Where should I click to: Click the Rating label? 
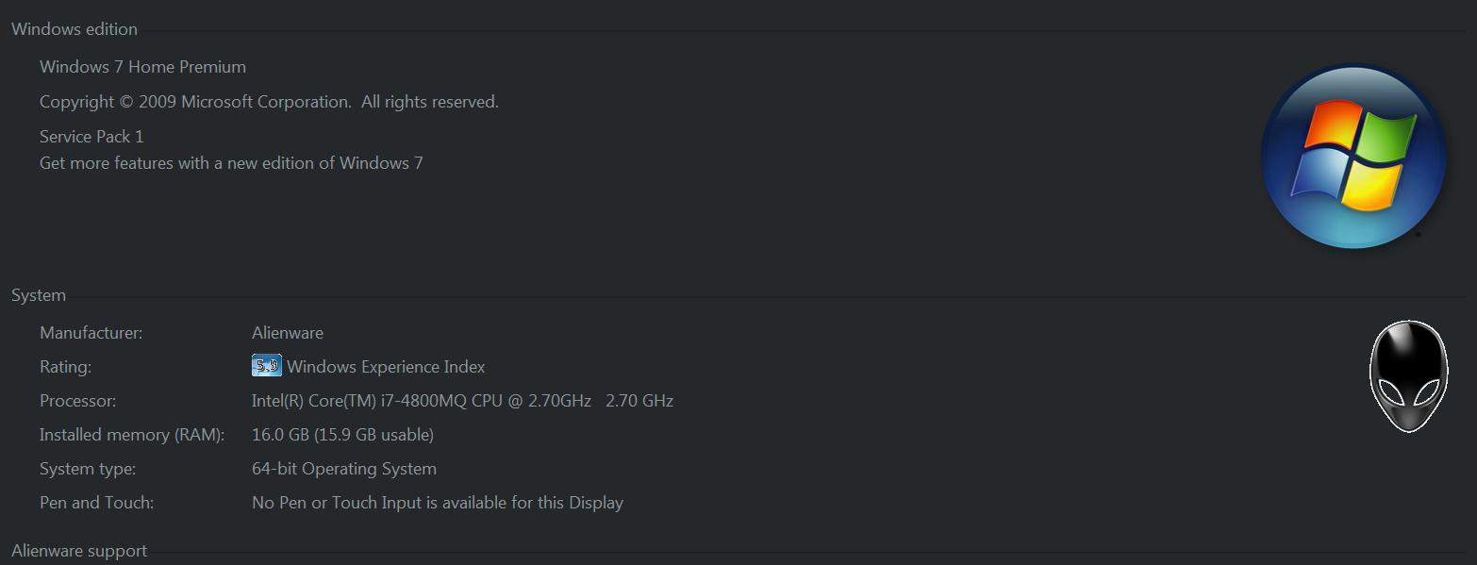[65, 367]
